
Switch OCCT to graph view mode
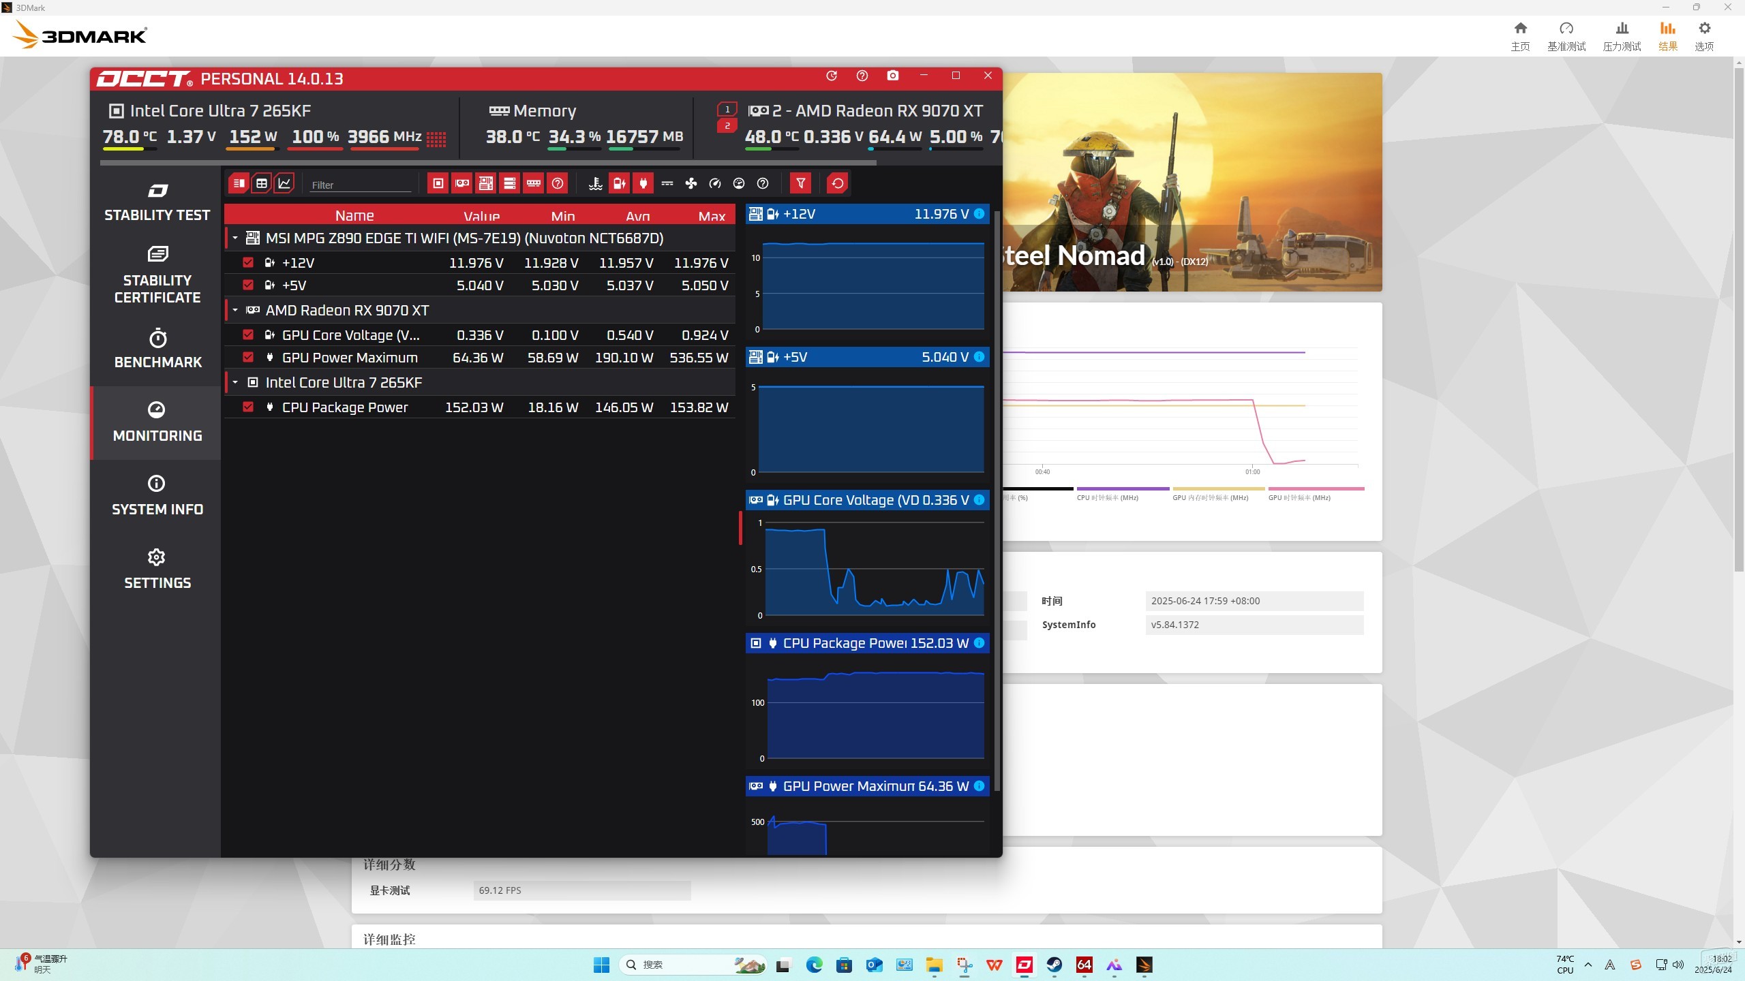284,183
